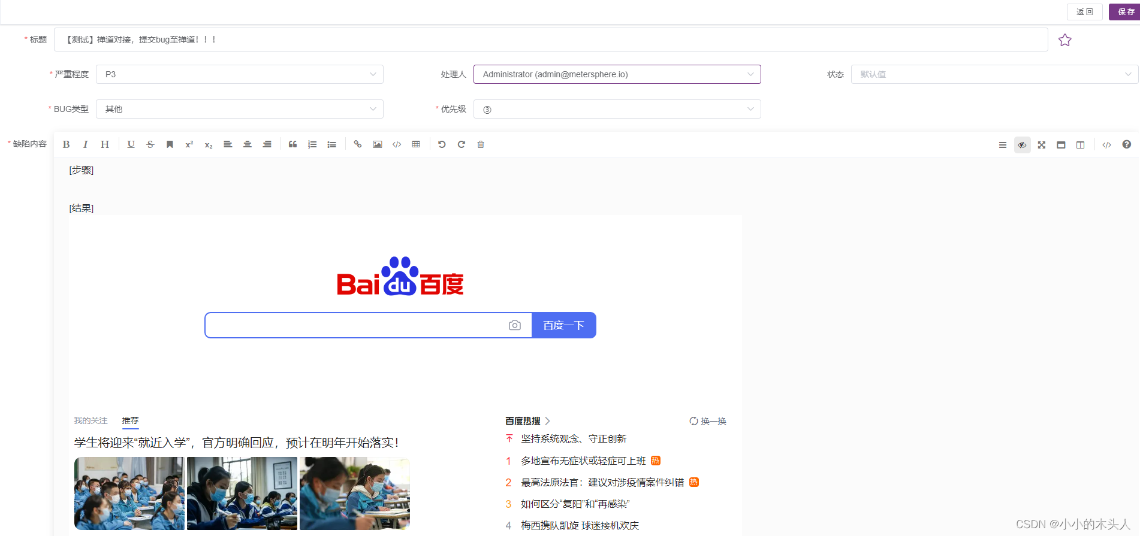Insert an ordered numbered list
The width and height of the screenshot is (1140, 536).
coord(312,144)
